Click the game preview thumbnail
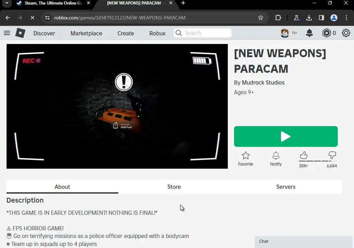Image resolution: width=354 pixels, height=248 pixels. click(x=117, y=106)
